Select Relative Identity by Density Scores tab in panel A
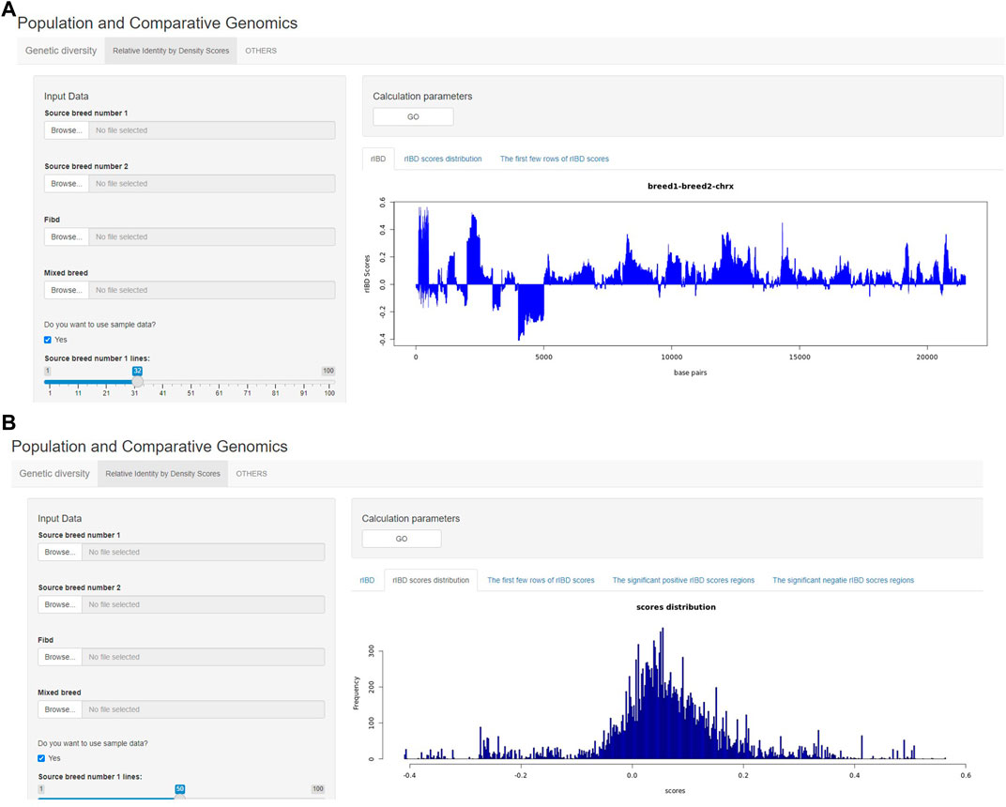 [x=171, y=51]
